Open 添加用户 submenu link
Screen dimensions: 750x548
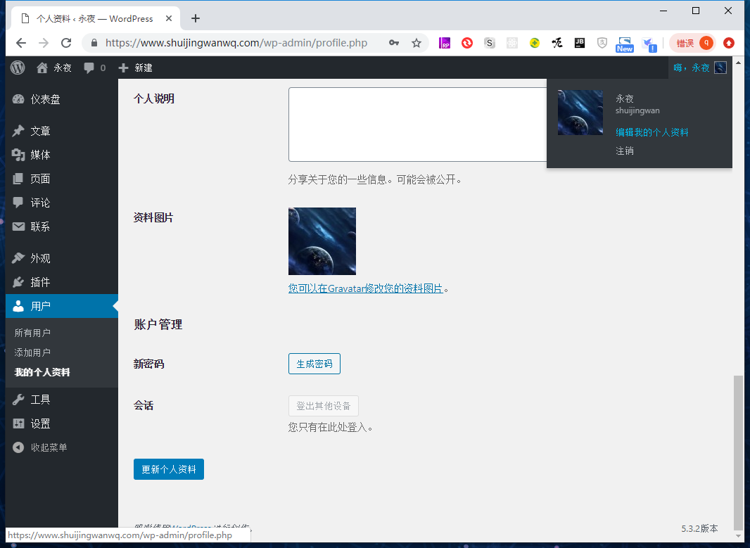(32, 352)
